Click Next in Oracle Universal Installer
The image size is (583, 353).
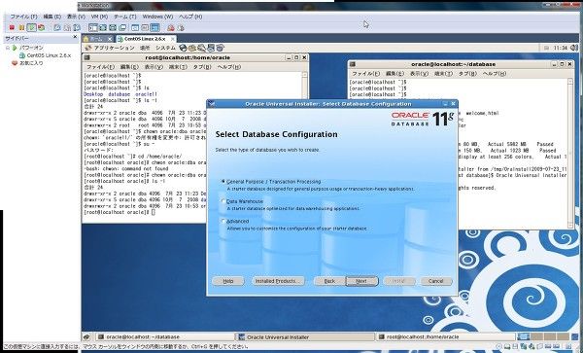361,281
